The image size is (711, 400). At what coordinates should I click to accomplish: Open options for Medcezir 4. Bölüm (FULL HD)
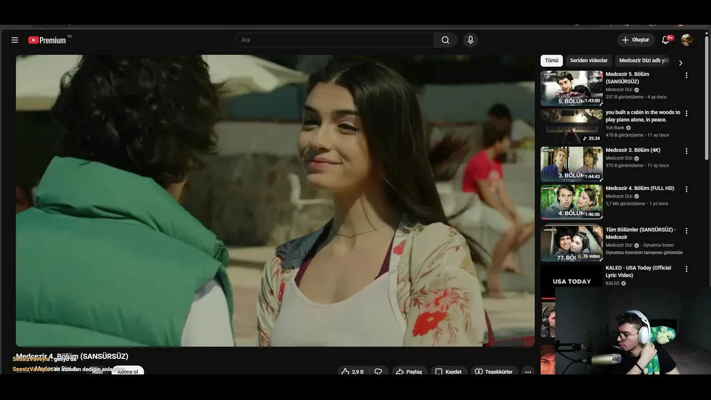[687, 189]
